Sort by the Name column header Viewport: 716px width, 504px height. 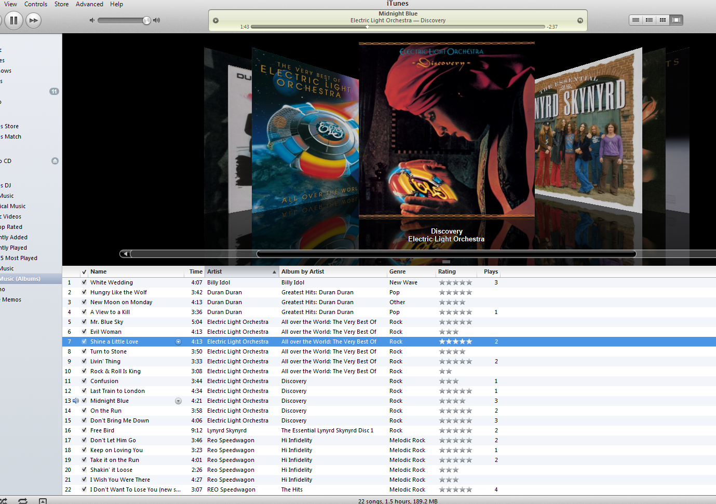pyautogui.click(x=136, y=271)
